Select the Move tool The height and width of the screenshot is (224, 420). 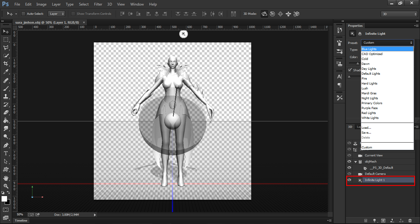point(6,32)
